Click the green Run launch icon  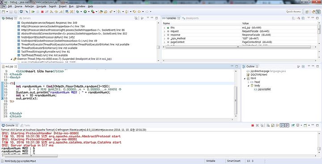85,12
